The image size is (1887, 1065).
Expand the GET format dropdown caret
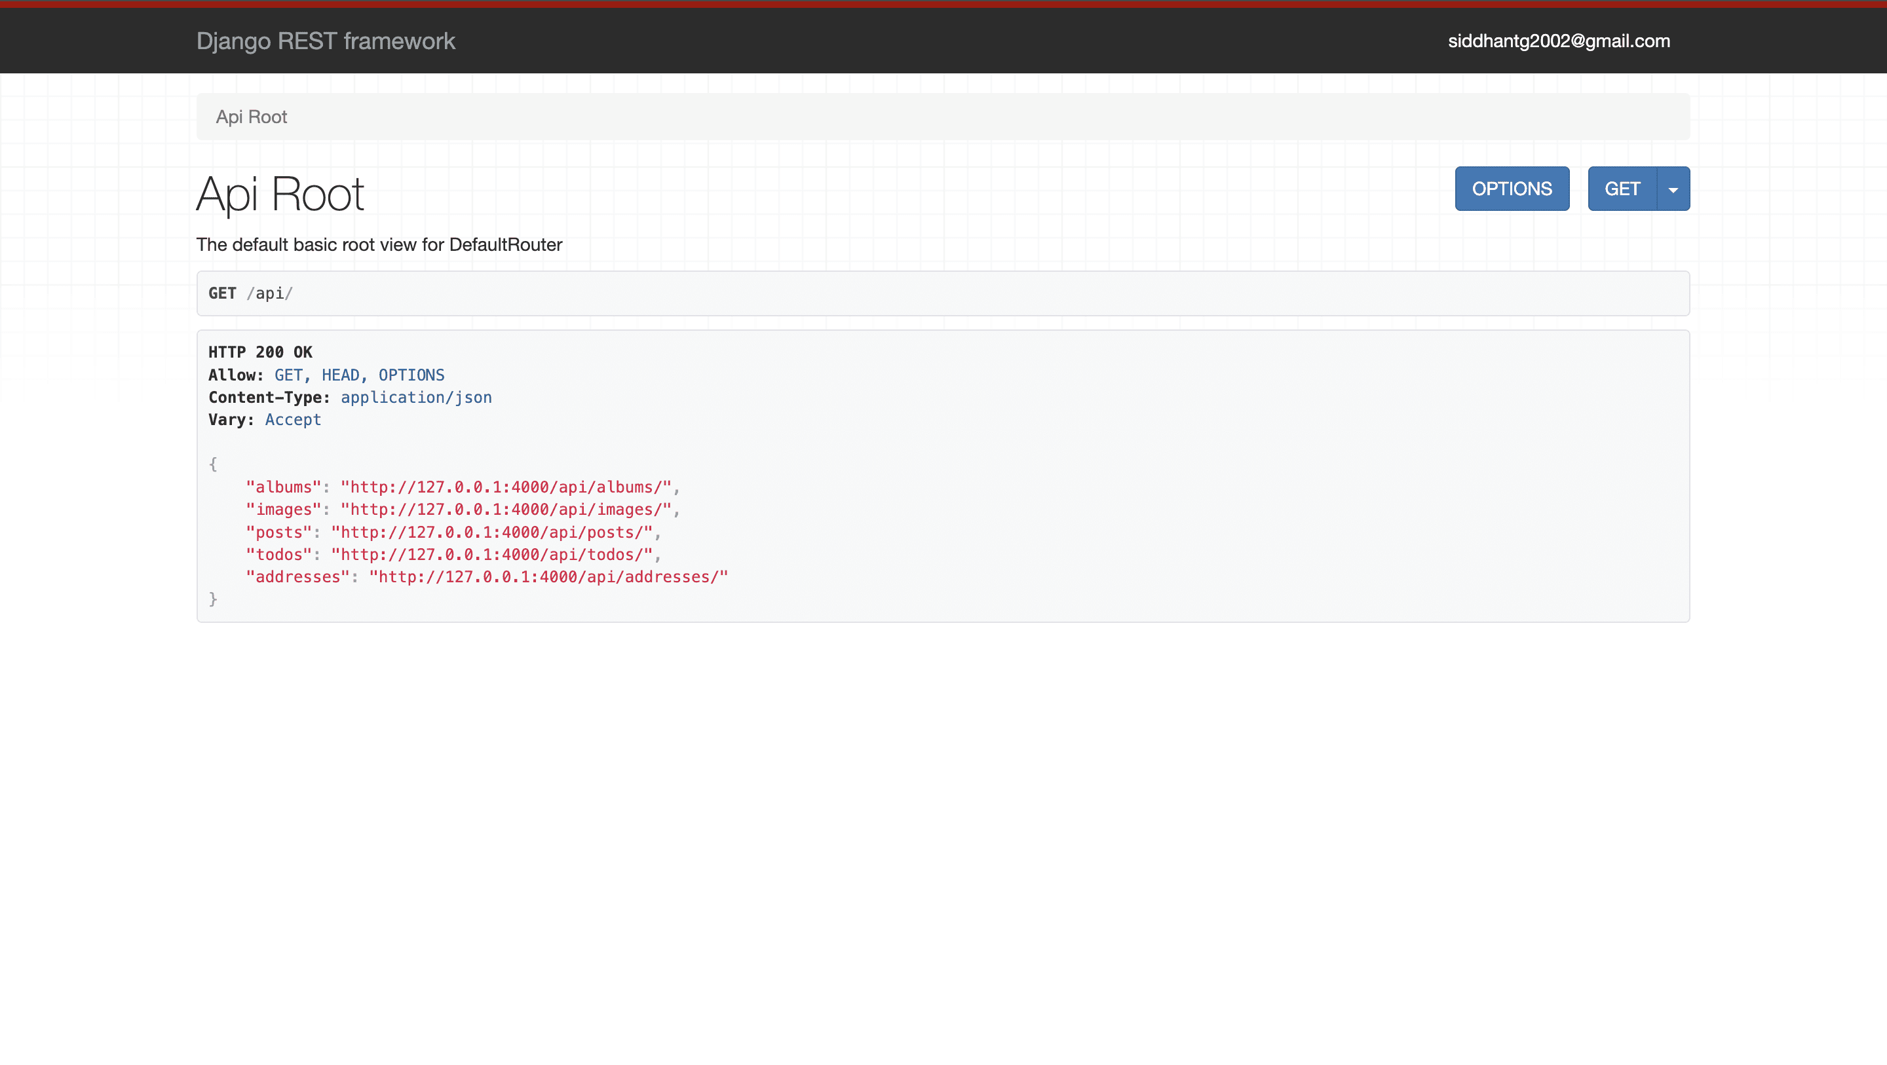(1673, 190)
